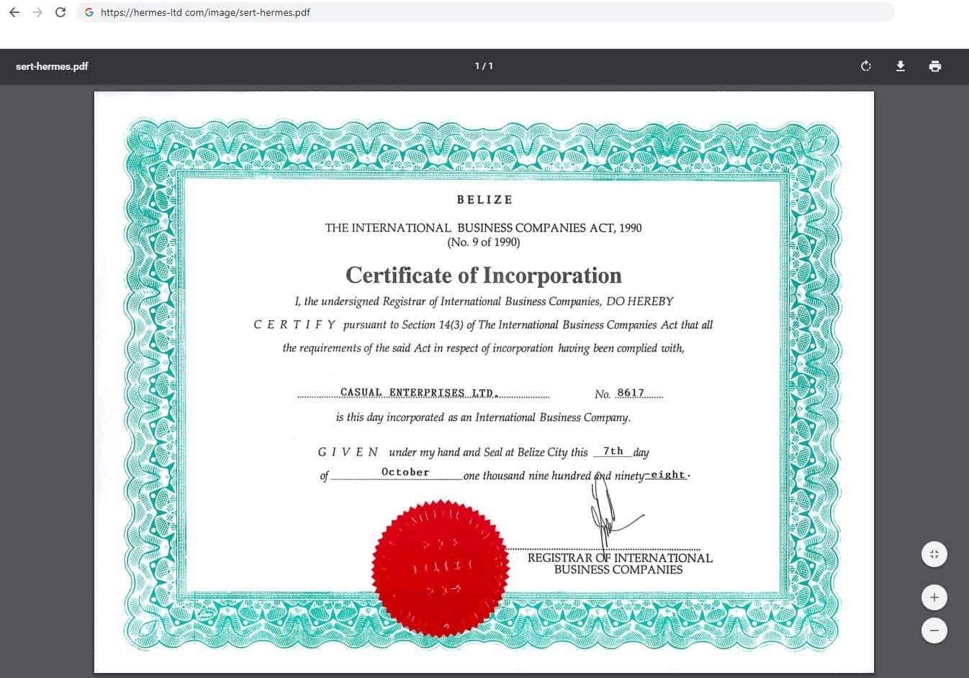Click the text REGISTRAR OF INTERNATIONAL
Viewport: 969px width, 678px height.
pyautogui.click(x=620, y=558)
